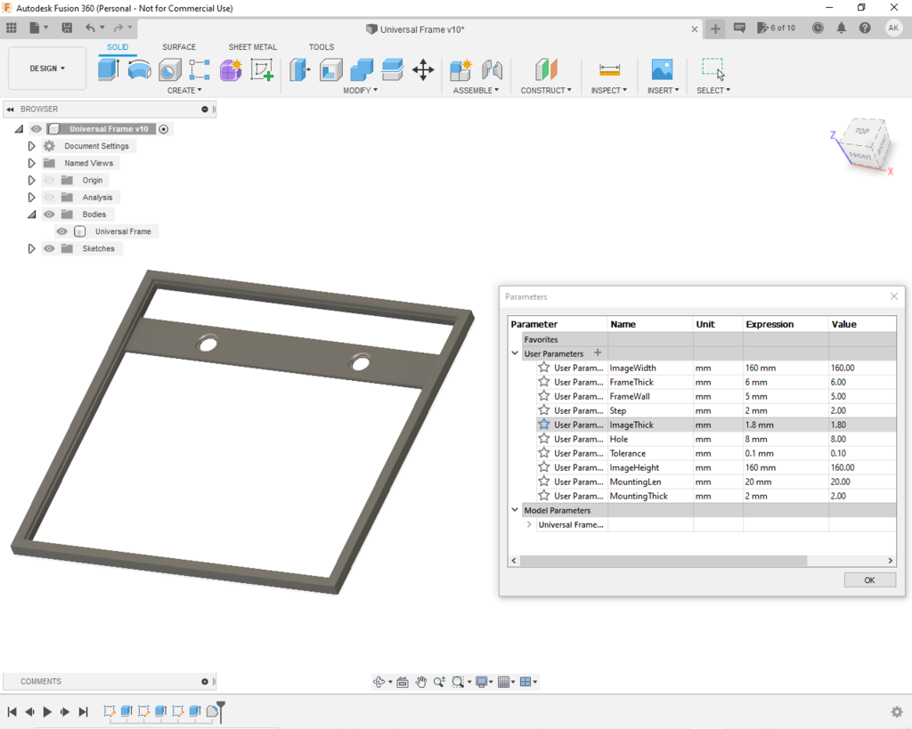Screen dimensions: 912x729
Task: Click the Create Sketch icon
Action: [262, 69]
